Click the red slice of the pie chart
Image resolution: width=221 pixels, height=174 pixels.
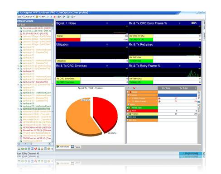(106, 114)
